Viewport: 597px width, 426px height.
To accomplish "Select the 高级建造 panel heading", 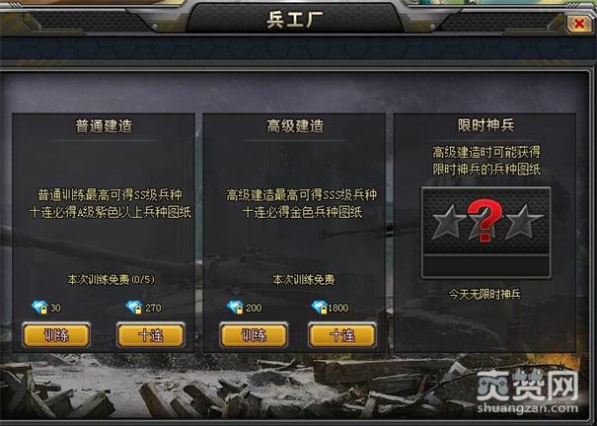I will coord(295,126).
